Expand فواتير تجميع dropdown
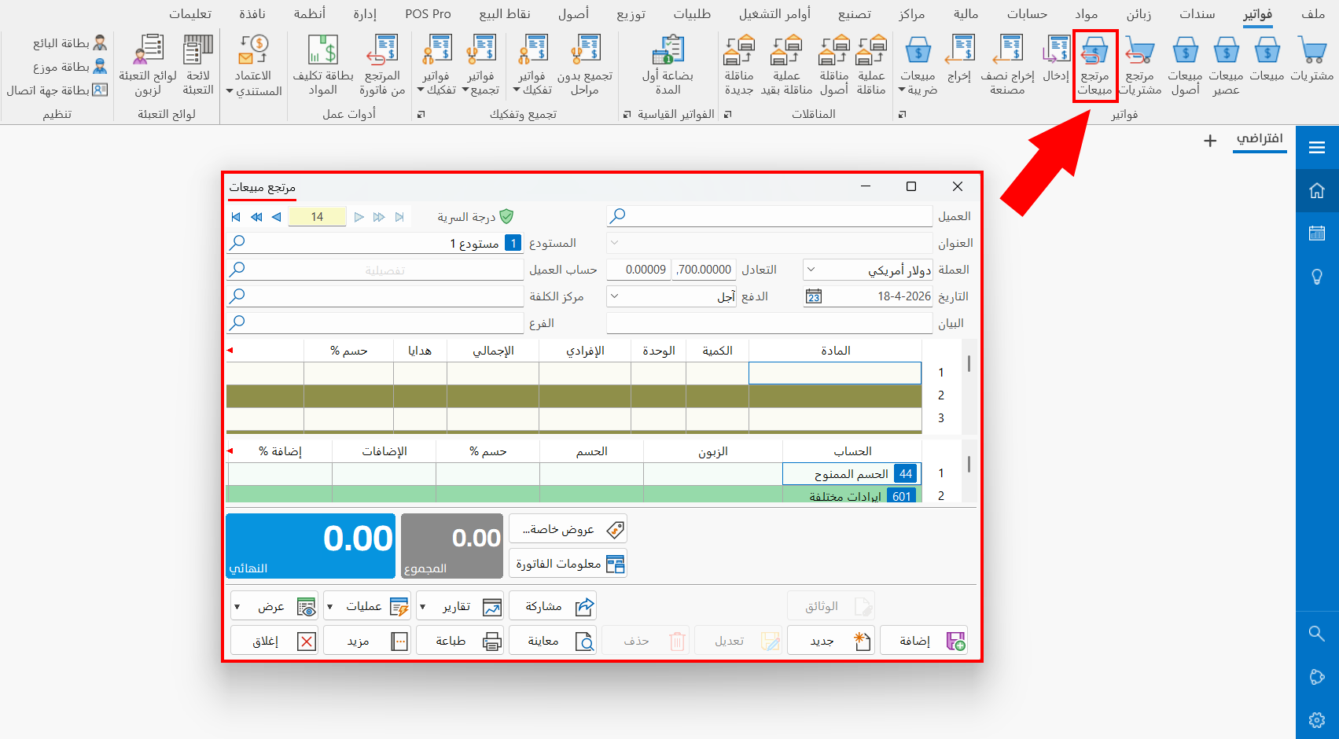This screenshot has height=739, width=1339. tap(465, 91)
